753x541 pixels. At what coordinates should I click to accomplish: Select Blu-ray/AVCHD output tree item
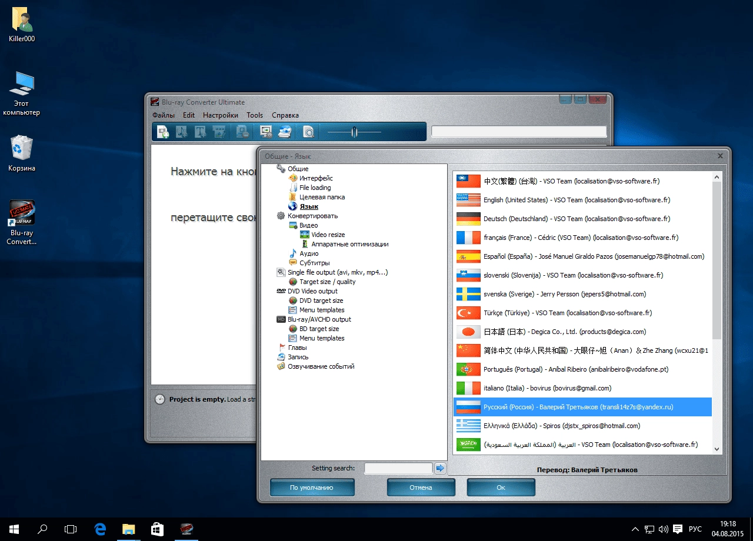tap(319, 319)
